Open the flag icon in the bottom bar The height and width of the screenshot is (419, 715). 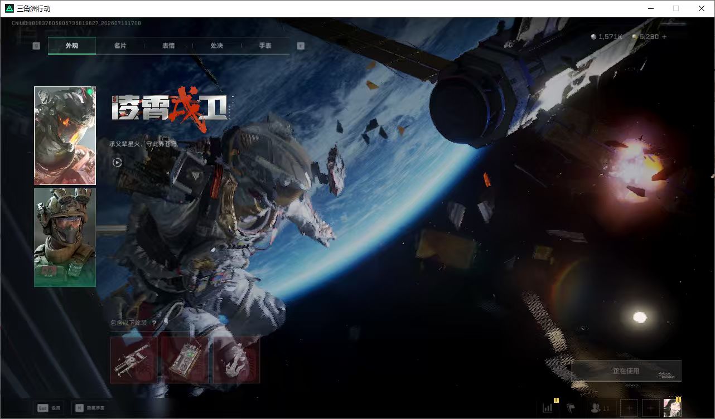[571, 408]
